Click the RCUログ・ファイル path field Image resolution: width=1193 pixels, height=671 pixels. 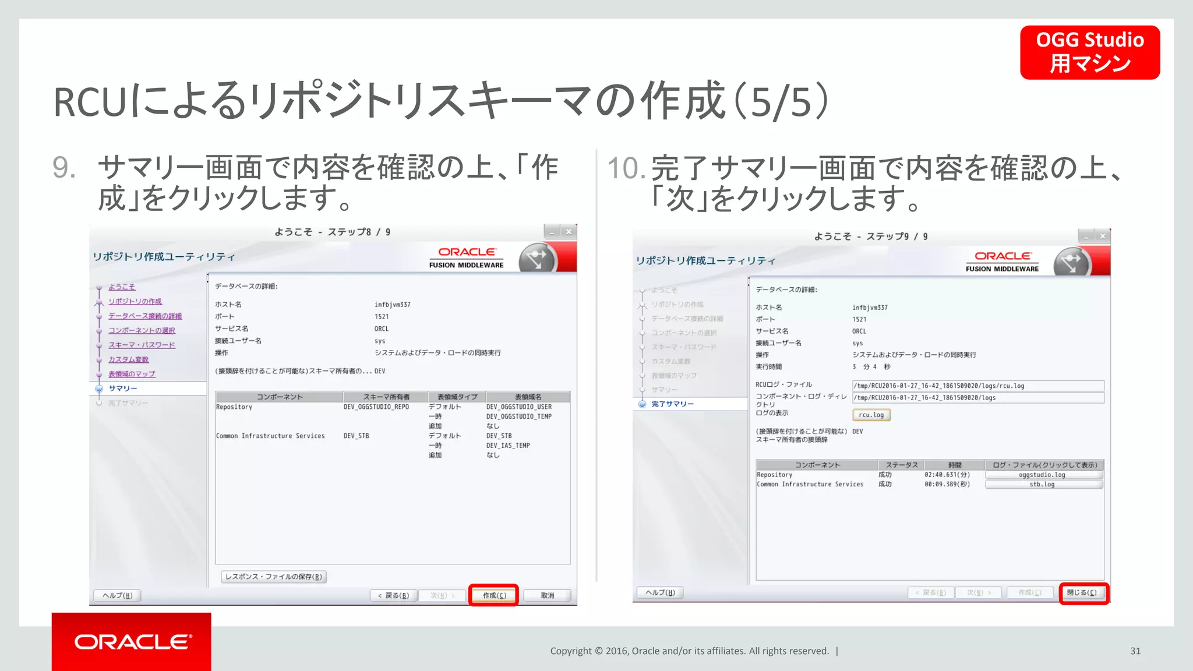point(978,386)
